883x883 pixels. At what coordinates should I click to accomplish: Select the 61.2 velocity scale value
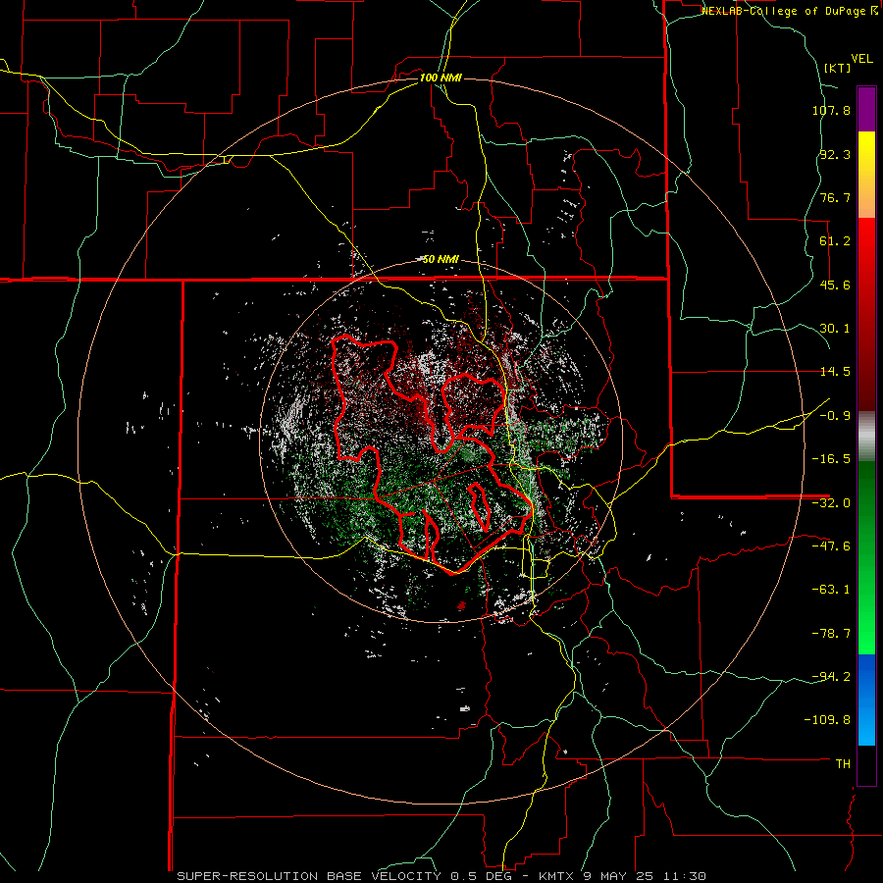coord(835,241)
